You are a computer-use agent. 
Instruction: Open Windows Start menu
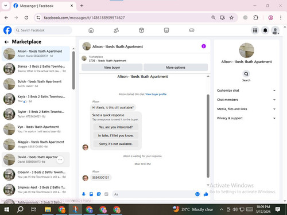click(7, 209)
